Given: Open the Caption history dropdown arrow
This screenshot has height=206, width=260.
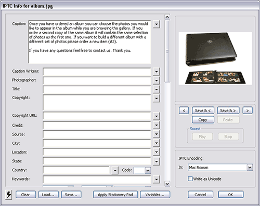Looking at the screenshot, I should pyautogui.click(x=157, y=24).
